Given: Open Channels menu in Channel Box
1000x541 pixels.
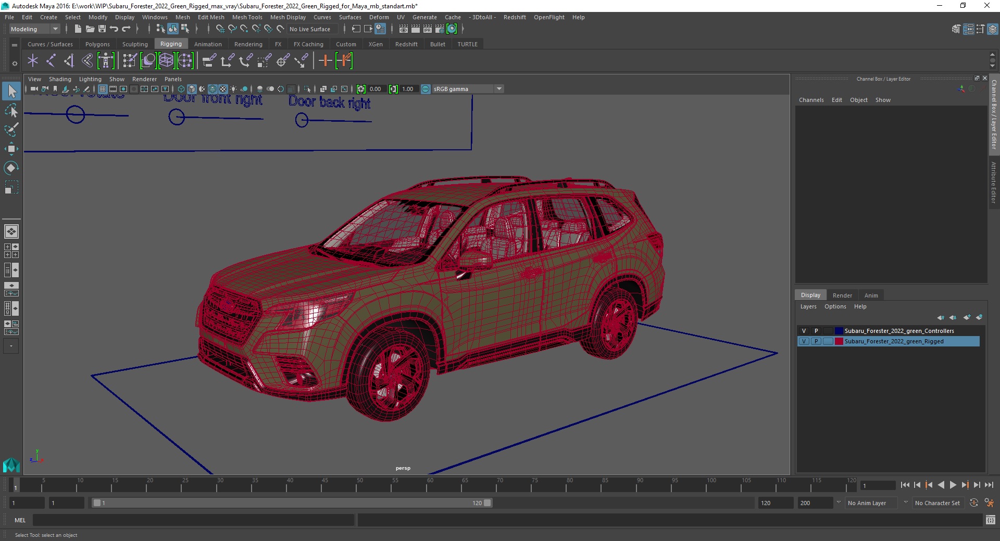Looking at the screenshot, I should (811, 100).
